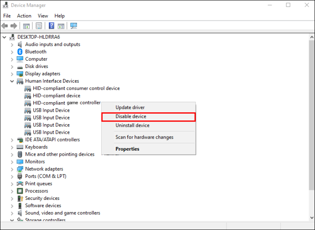Select HID-compliant consumer control device

coord(76,88)
